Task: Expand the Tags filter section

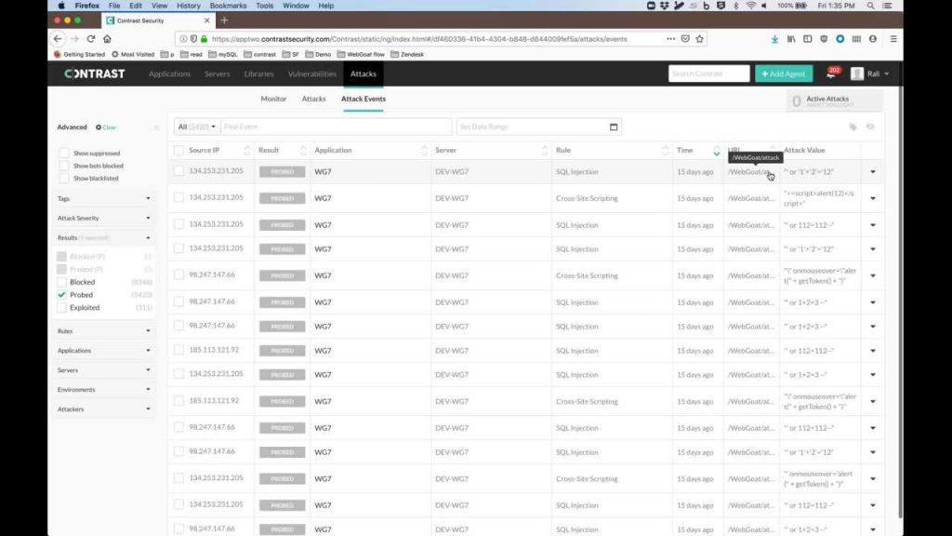Action: pyautogui.click(x=104, y=199)
